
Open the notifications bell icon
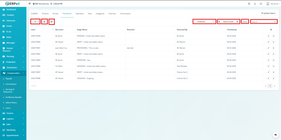[x=255, y=4]
